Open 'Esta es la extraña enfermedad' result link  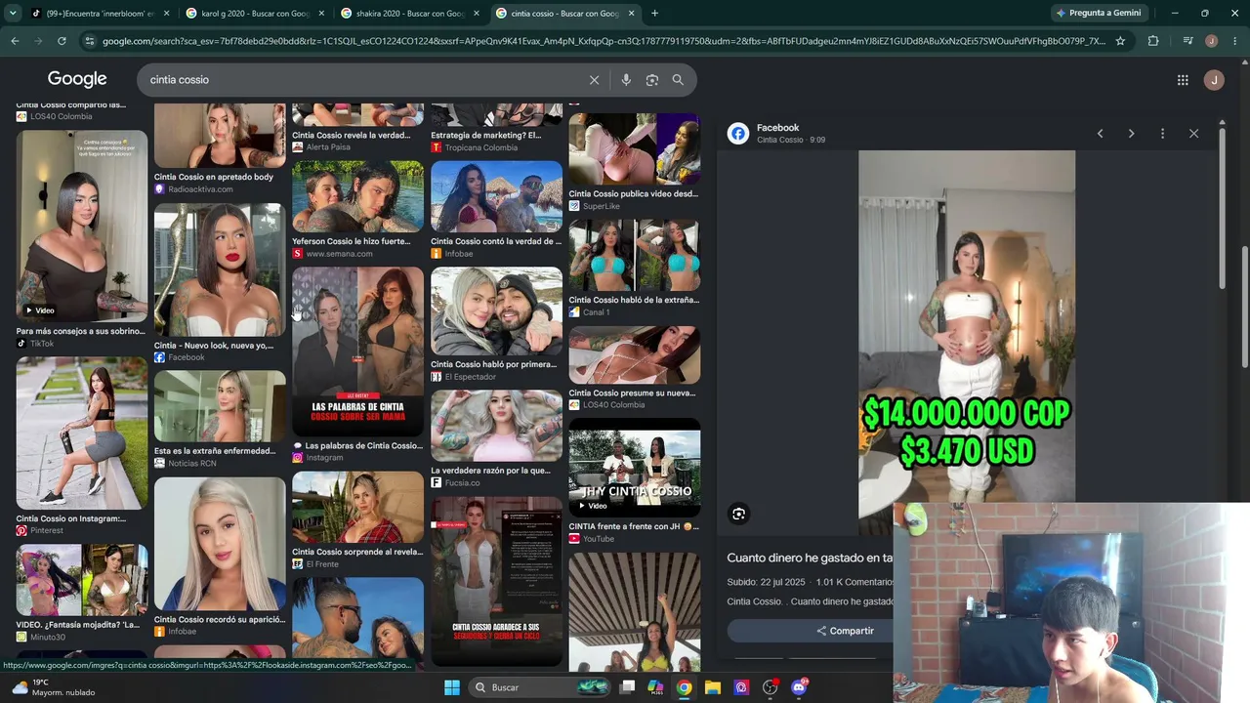click(x=215, y=451)
